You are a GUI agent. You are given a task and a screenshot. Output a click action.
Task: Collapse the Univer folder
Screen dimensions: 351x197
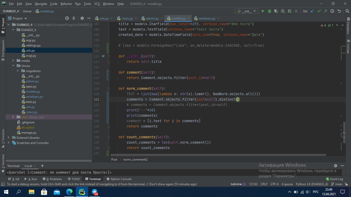[x=13, y=66]
